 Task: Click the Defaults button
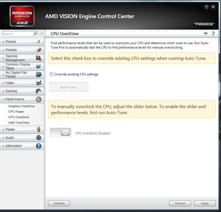(59, 203)
